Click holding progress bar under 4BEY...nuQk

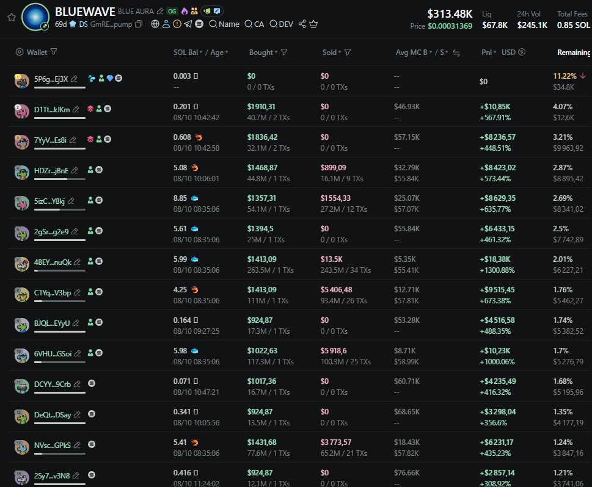tap(60, 270)
